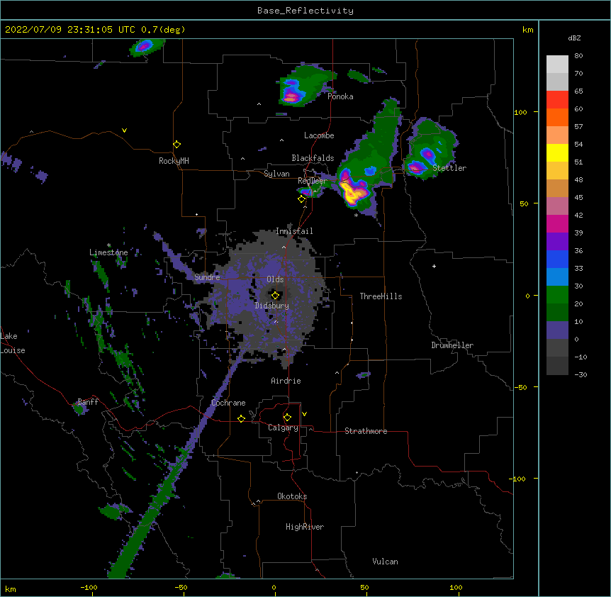Viewport: 611px width, 597px height.
Task: Click the yellow storm core east of RedDeer
Action: 352,193
